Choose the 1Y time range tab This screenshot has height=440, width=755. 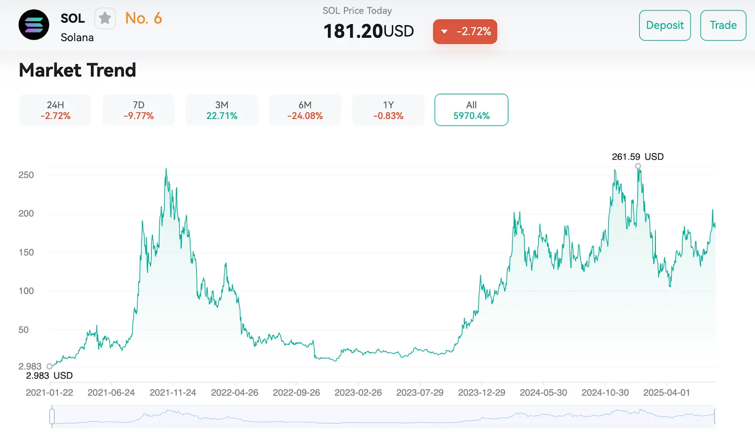[388, 110]
